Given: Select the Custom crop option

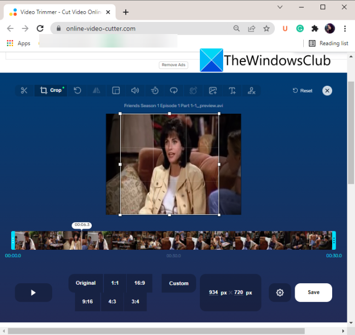Looking at the screenshot, I should click(179, 283).
